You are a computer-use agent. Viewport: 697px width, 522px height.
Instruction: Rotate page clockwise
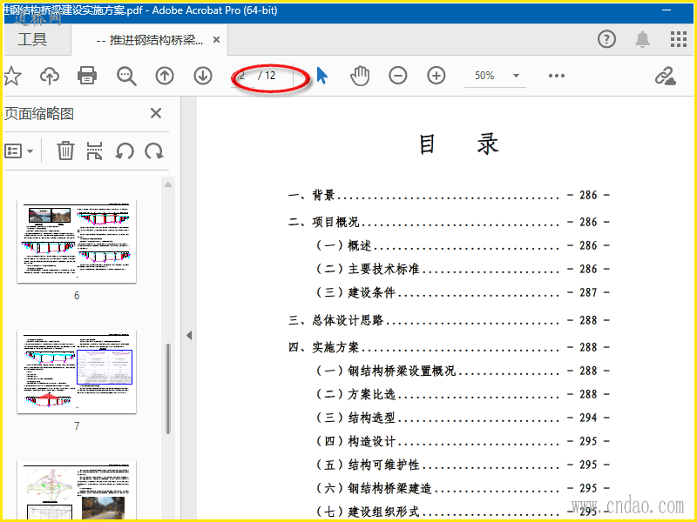(x=154, y=151)
